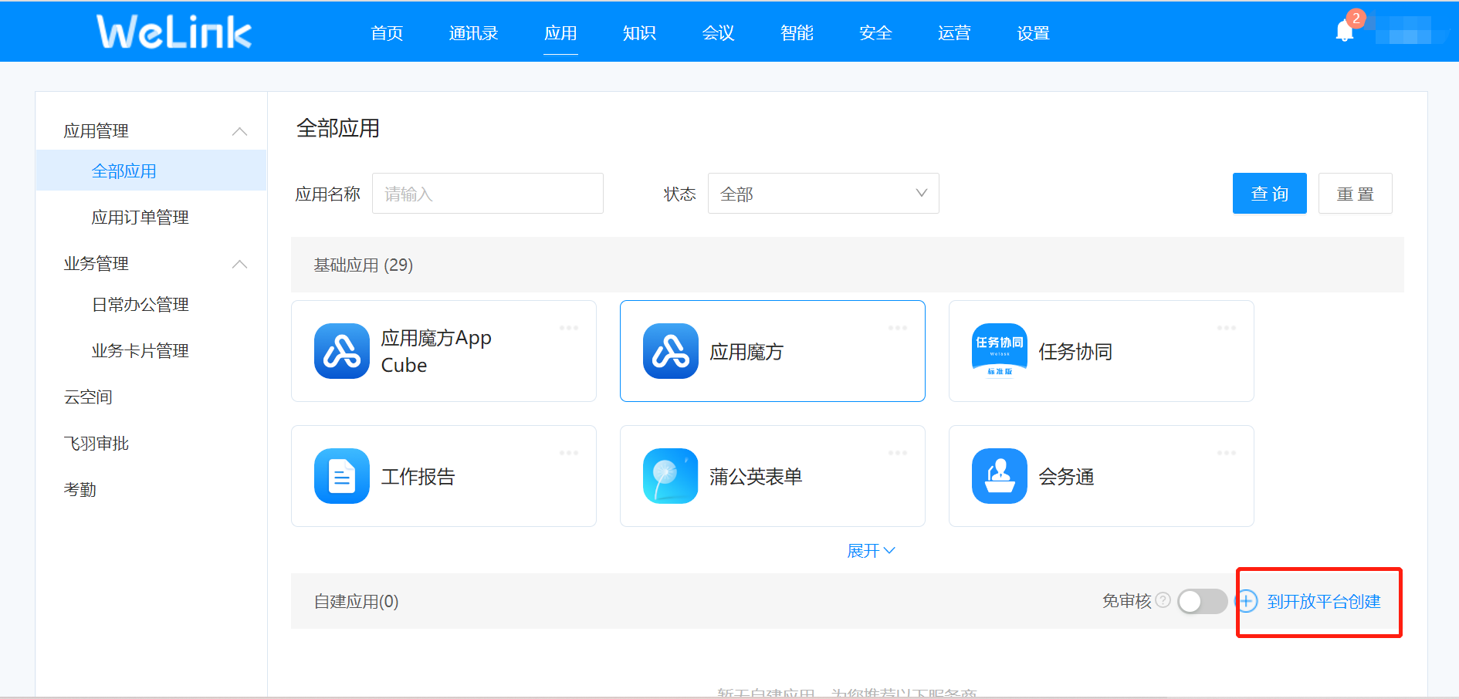Go to the 设置 top menu
The image size is (1459, 699).
[1033, 33]
